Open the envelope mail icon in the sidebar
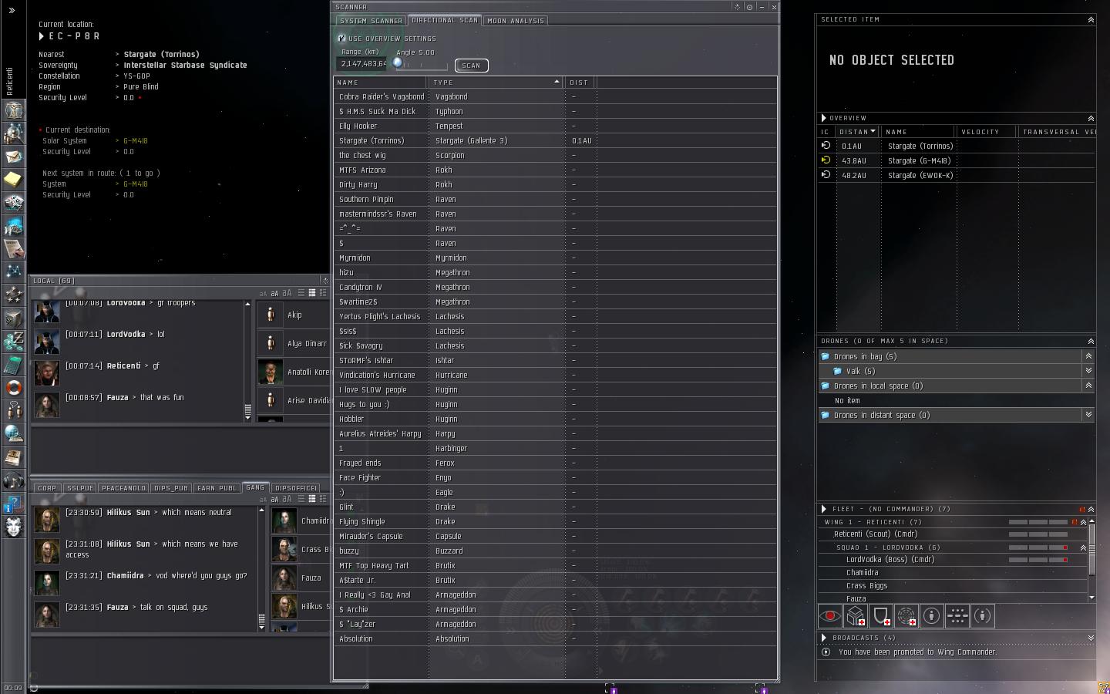The image size is (1110, 694). pos(14,157)
